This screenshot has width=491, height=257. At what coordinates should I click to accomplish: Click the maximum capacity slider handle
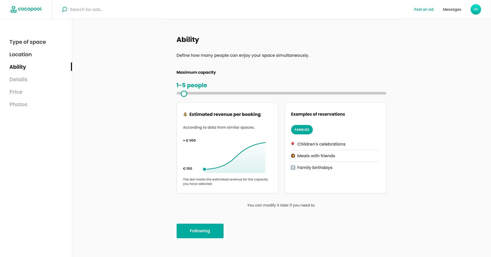tap(184, 93)
